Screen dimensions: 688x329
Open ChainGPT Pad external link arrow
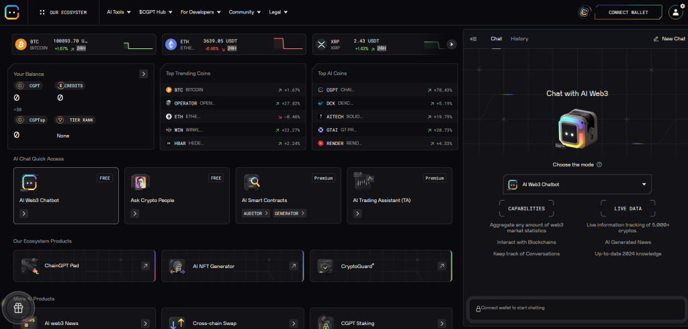tap(145, 266)
